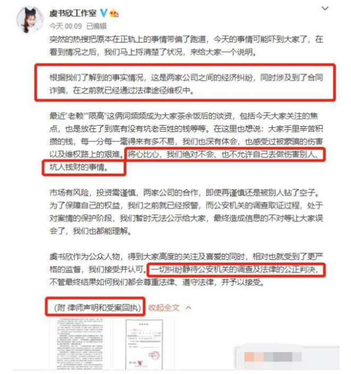
Task: Open the 虞书欣工作室 profile avatar
Action: coord(30,19)
